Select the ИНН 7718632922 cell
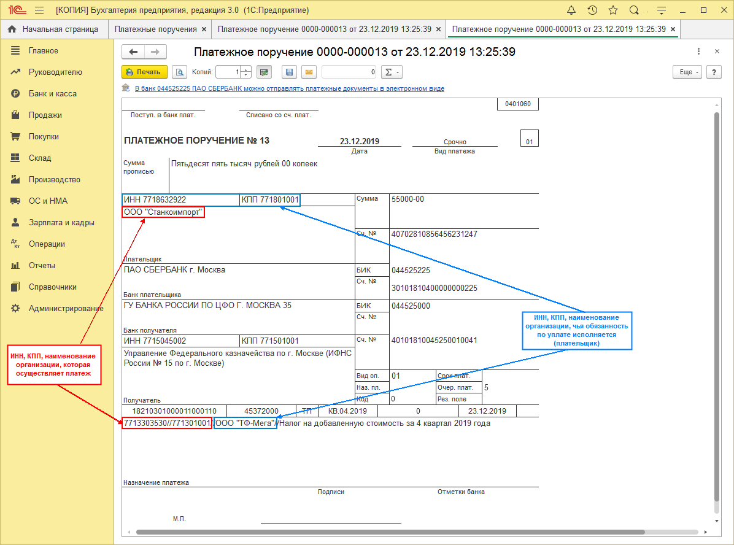The width and height of the screenshot is (734, 545). pos(180,200)
